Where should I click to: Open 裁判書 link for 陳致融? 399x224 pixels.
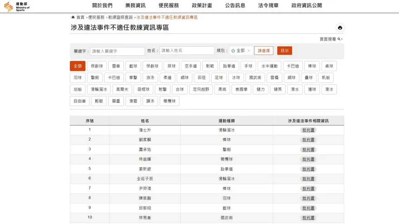pyautogui.click(x=308, y=198)
